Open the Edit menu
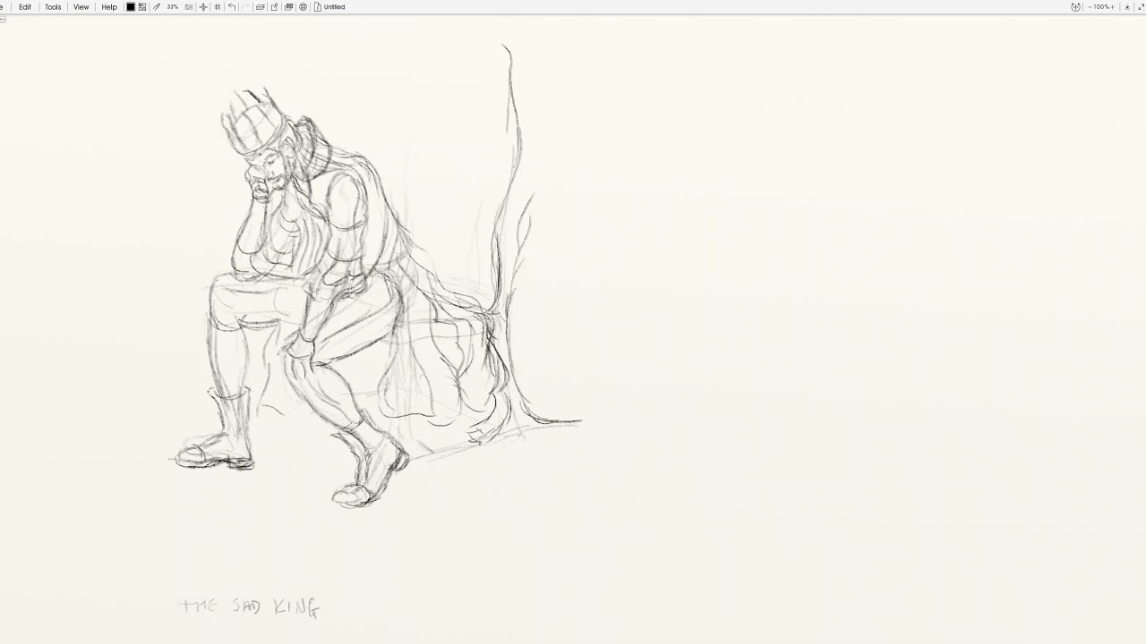The height and width of the screenshot is (644, 1146). (x=25, y=7)
